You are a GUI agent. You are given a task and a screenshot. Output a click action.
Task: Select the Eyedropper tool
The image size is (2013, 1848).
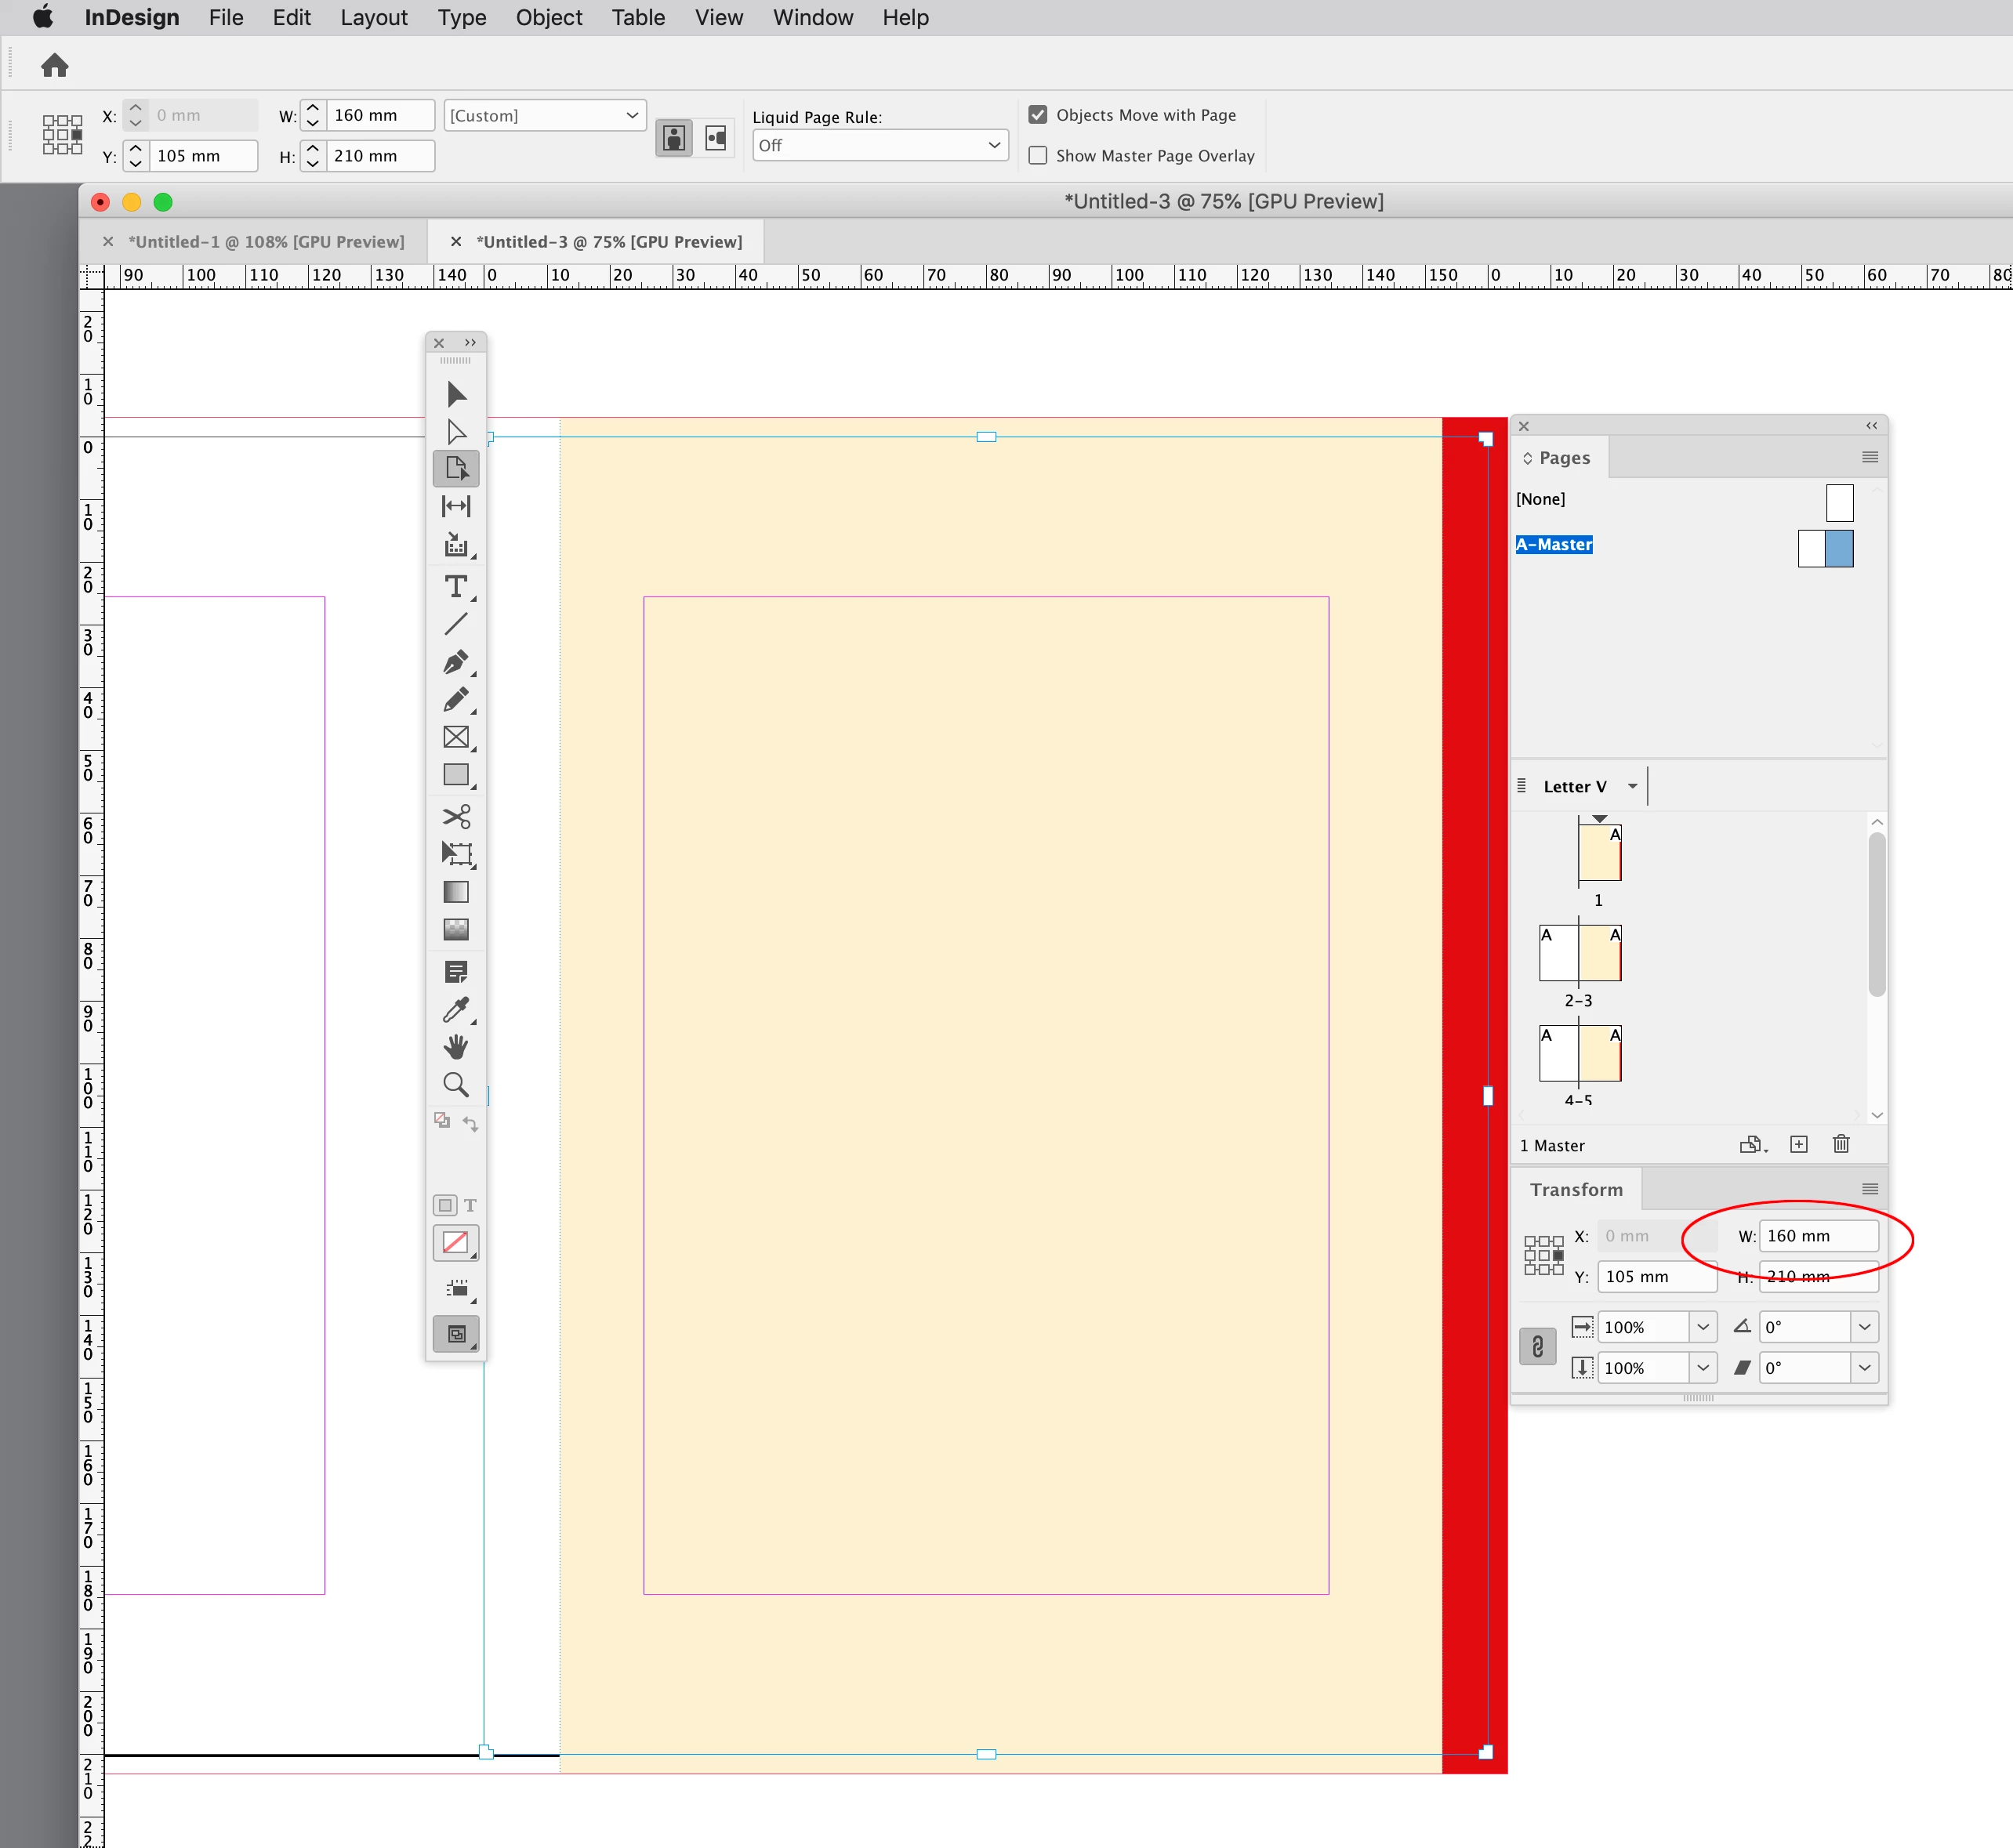pyautogui.click(x=456, y=1010)
